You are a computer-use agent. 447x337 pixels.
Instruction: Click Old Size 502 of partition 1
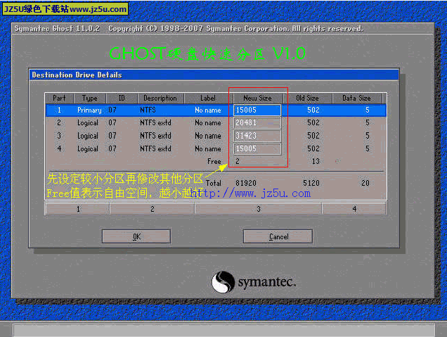[313, 110]
